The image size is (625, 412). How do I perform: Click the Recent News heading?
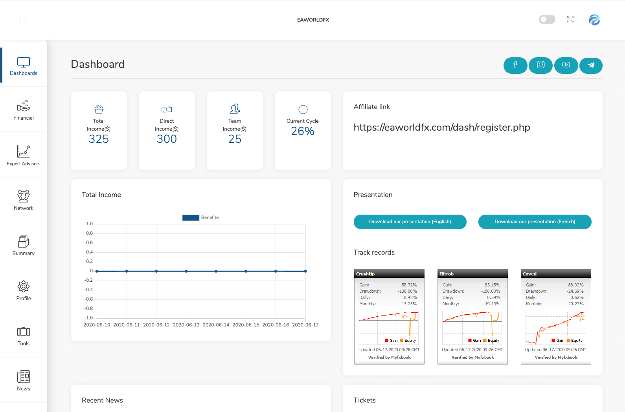pos(102,400)
